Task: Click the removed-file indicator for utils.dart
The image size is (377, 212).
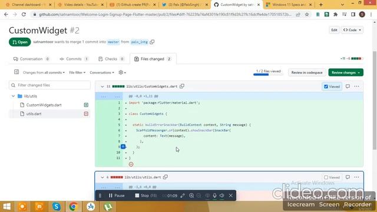Action: pos(86,114)
